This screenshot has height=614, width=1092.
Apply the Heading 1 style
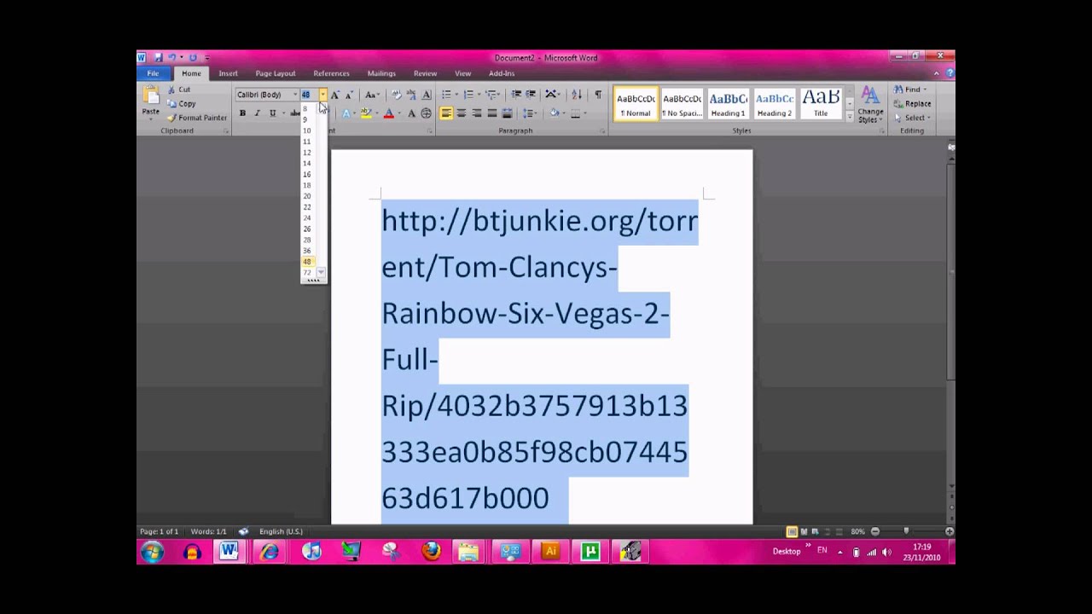pyautogui.click(x=728, y=103)
